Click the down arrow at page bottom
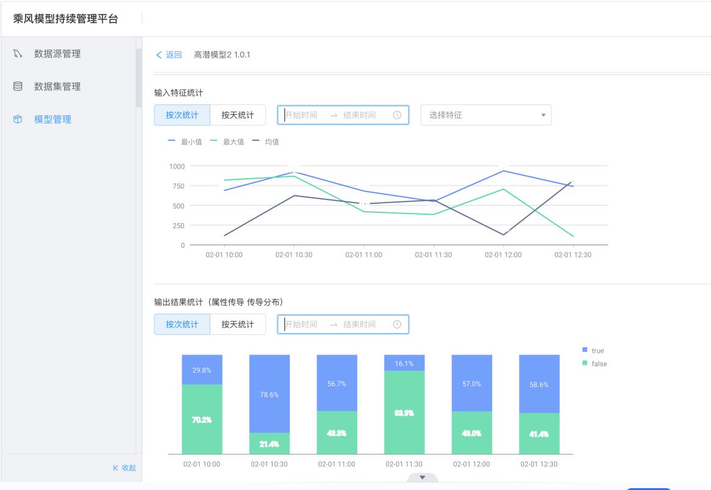711x490 pixels. pyautogui.click(x=423, y=477)
